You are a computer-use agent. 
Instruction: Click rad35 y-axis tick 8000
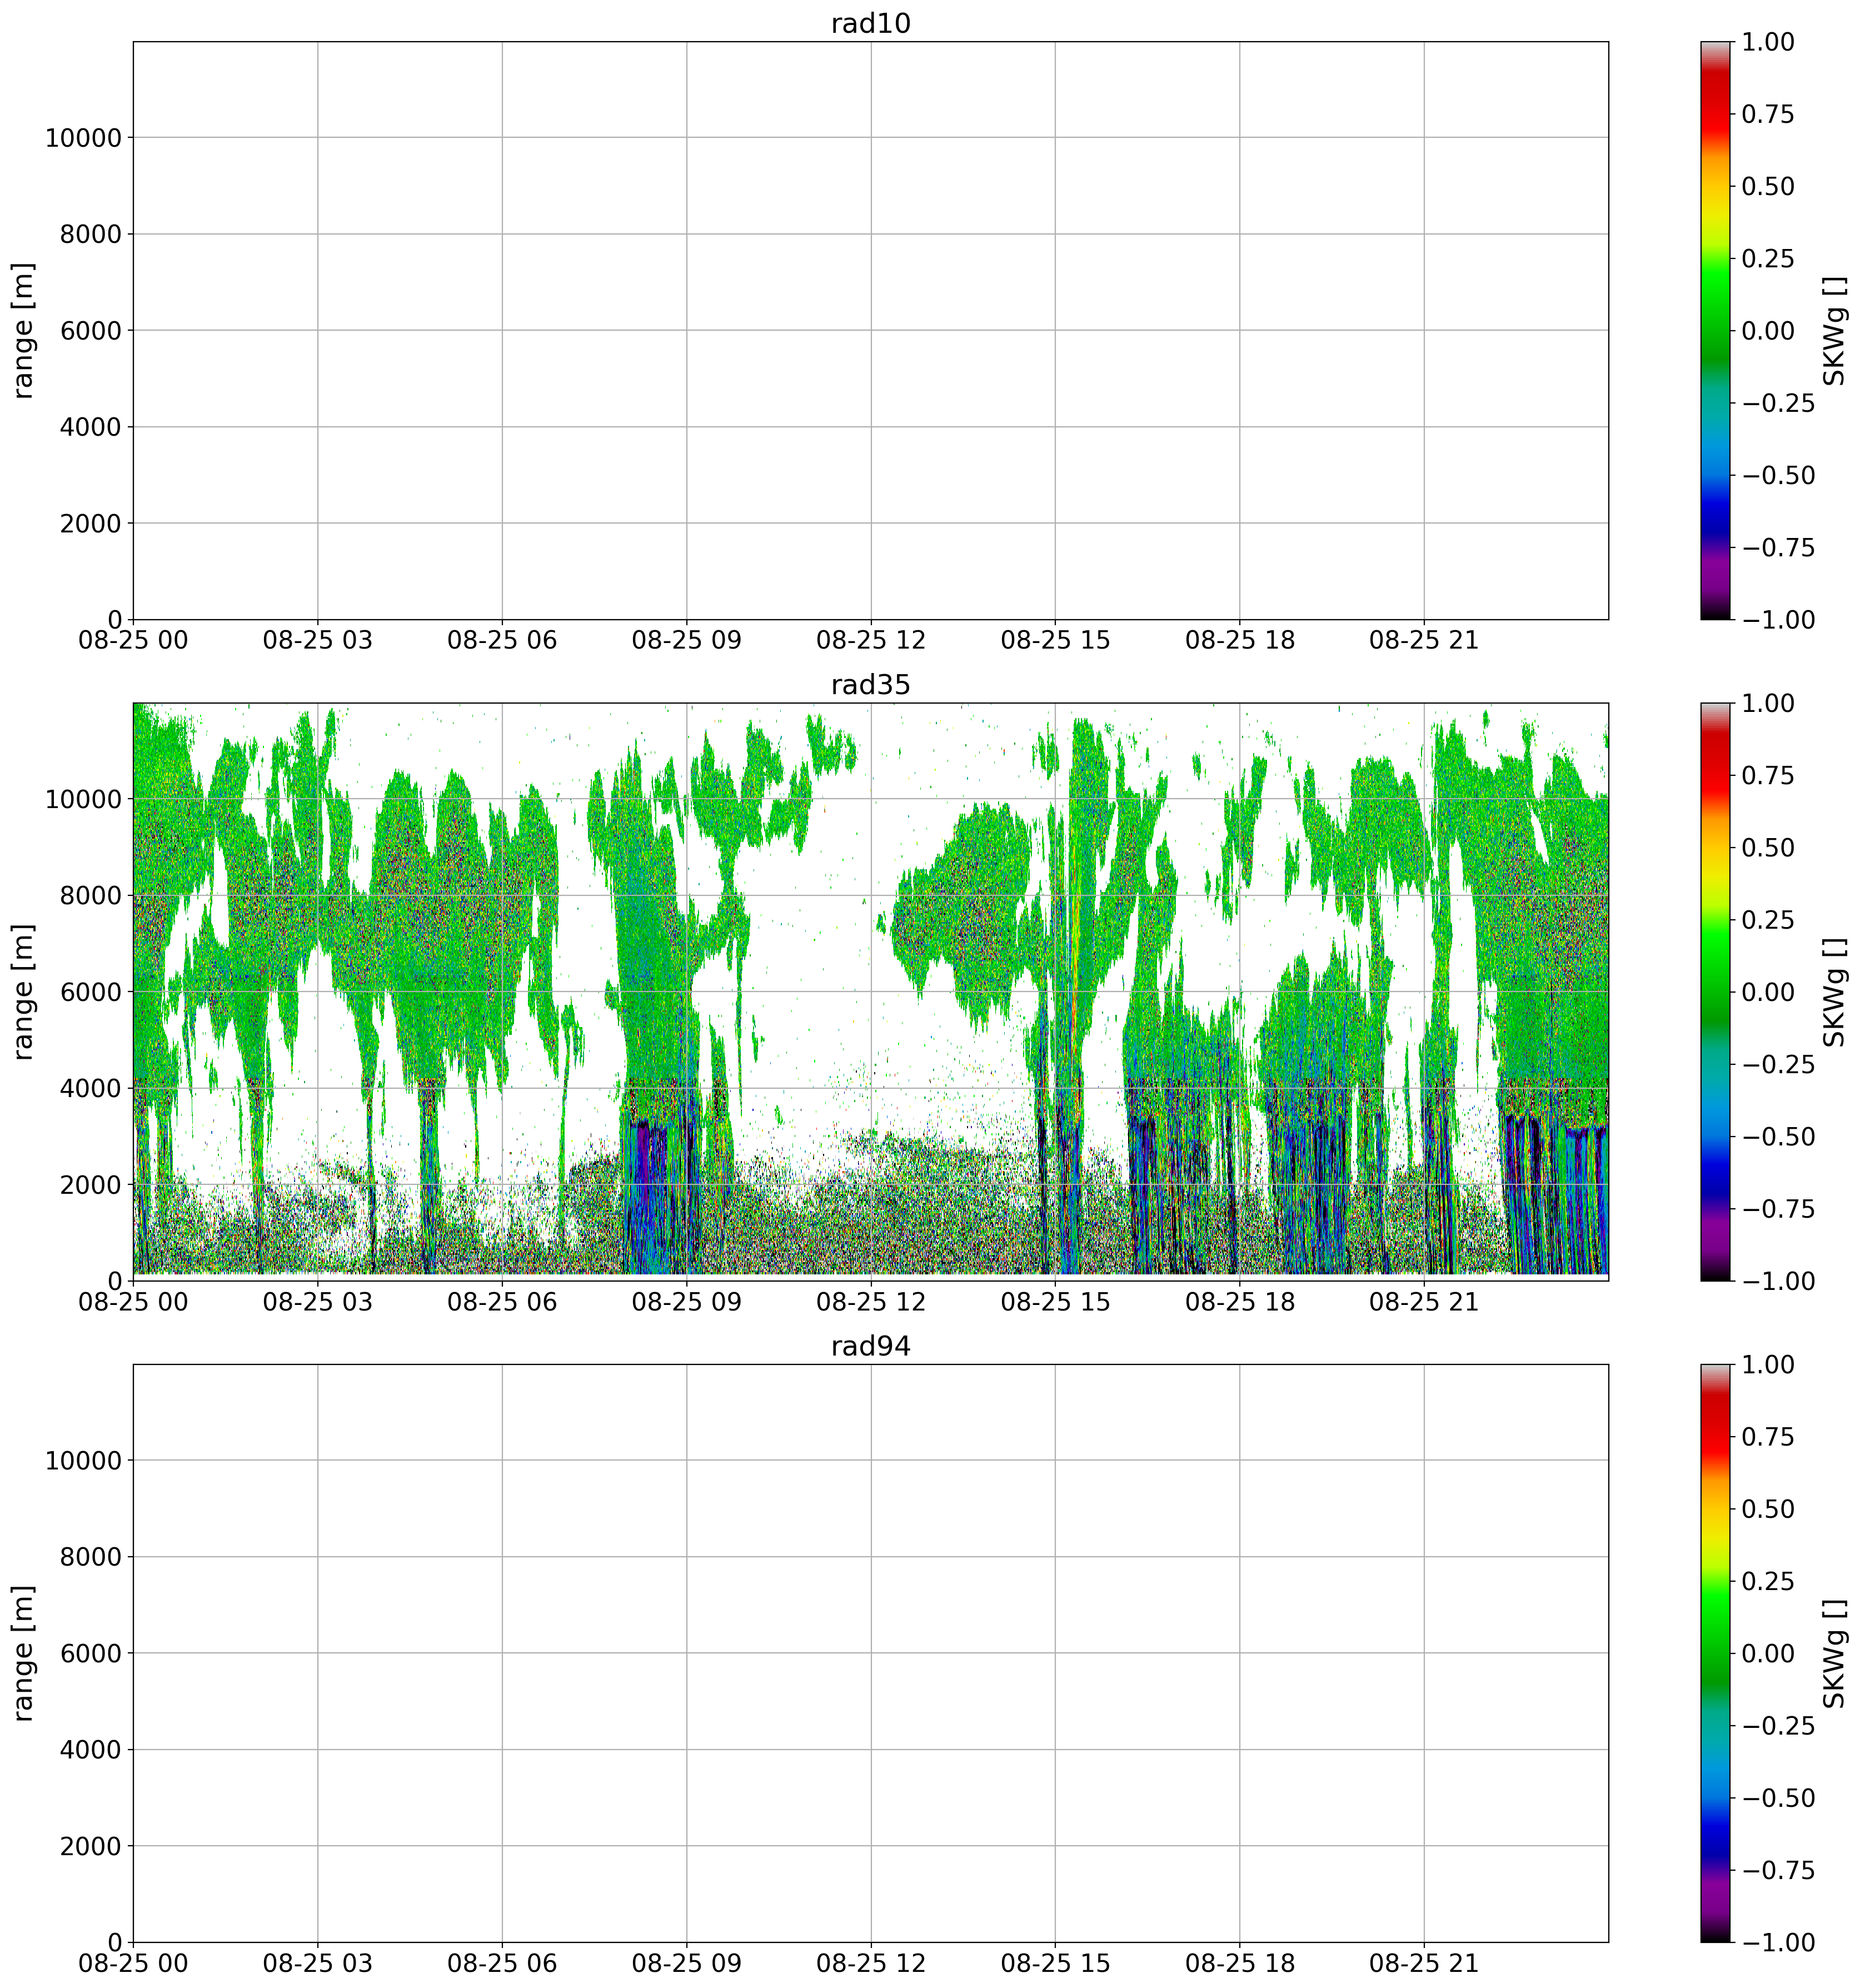(90, 896)
